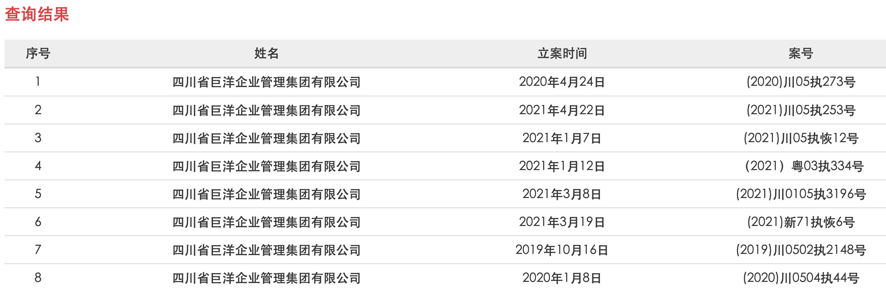Click the 案号 column header
Image resolution: width=886 pixels, height=302 pixels.
pyautogui.click(x=800, y=54)
